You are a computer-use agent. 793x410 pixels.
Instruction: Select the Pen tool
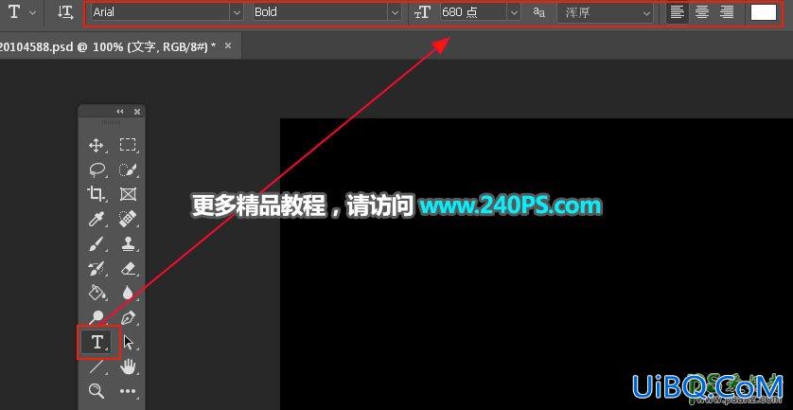pos(128,317)
